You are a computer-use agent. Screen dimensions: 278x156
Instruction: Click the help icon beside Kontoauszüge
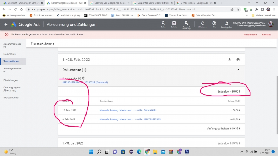(84, 78)
